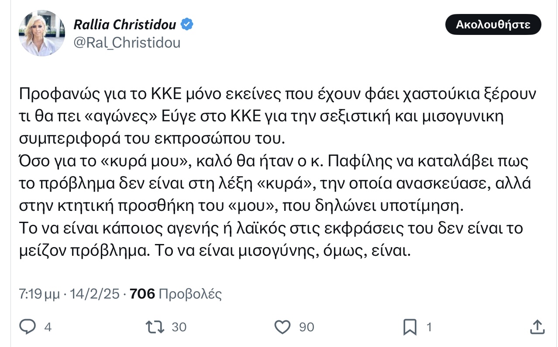
Task: Click the retweet count 30
Action: pyautogui.click(x=179, y=327)
